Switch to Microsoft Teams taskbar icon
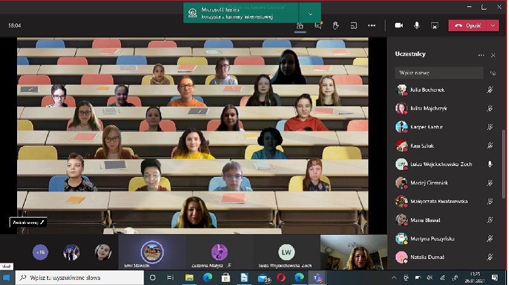Screen dimensions: 509x285 pyautogui.click(x=317, y=277)
